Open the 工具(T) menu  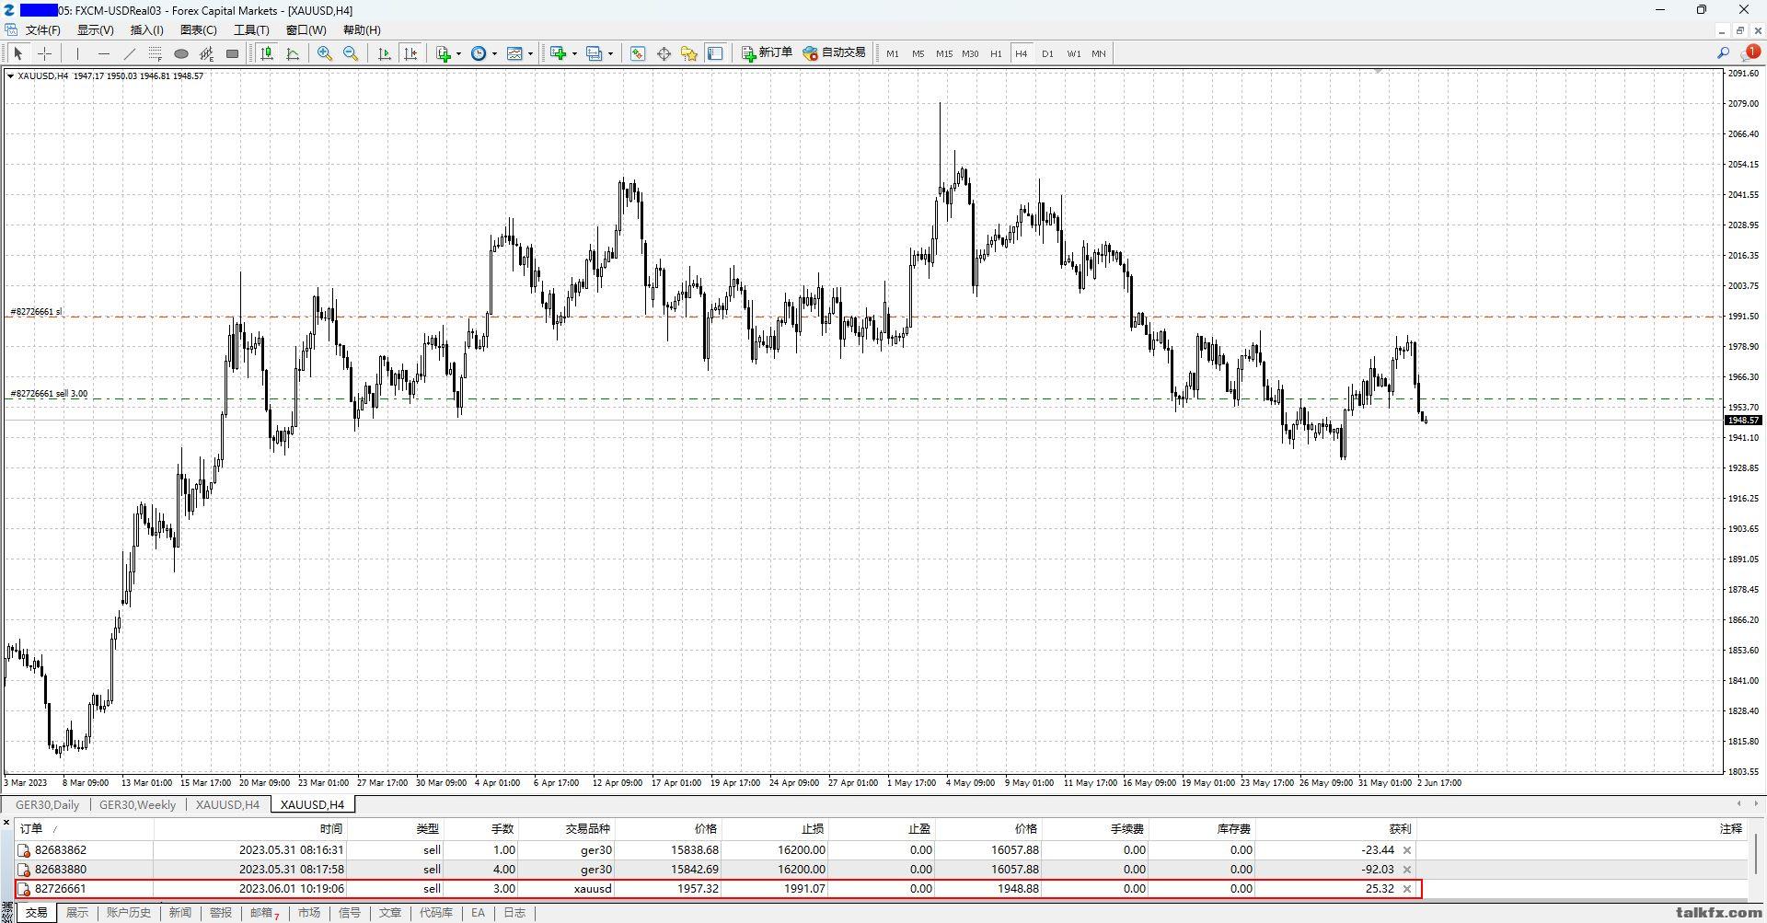251,29
